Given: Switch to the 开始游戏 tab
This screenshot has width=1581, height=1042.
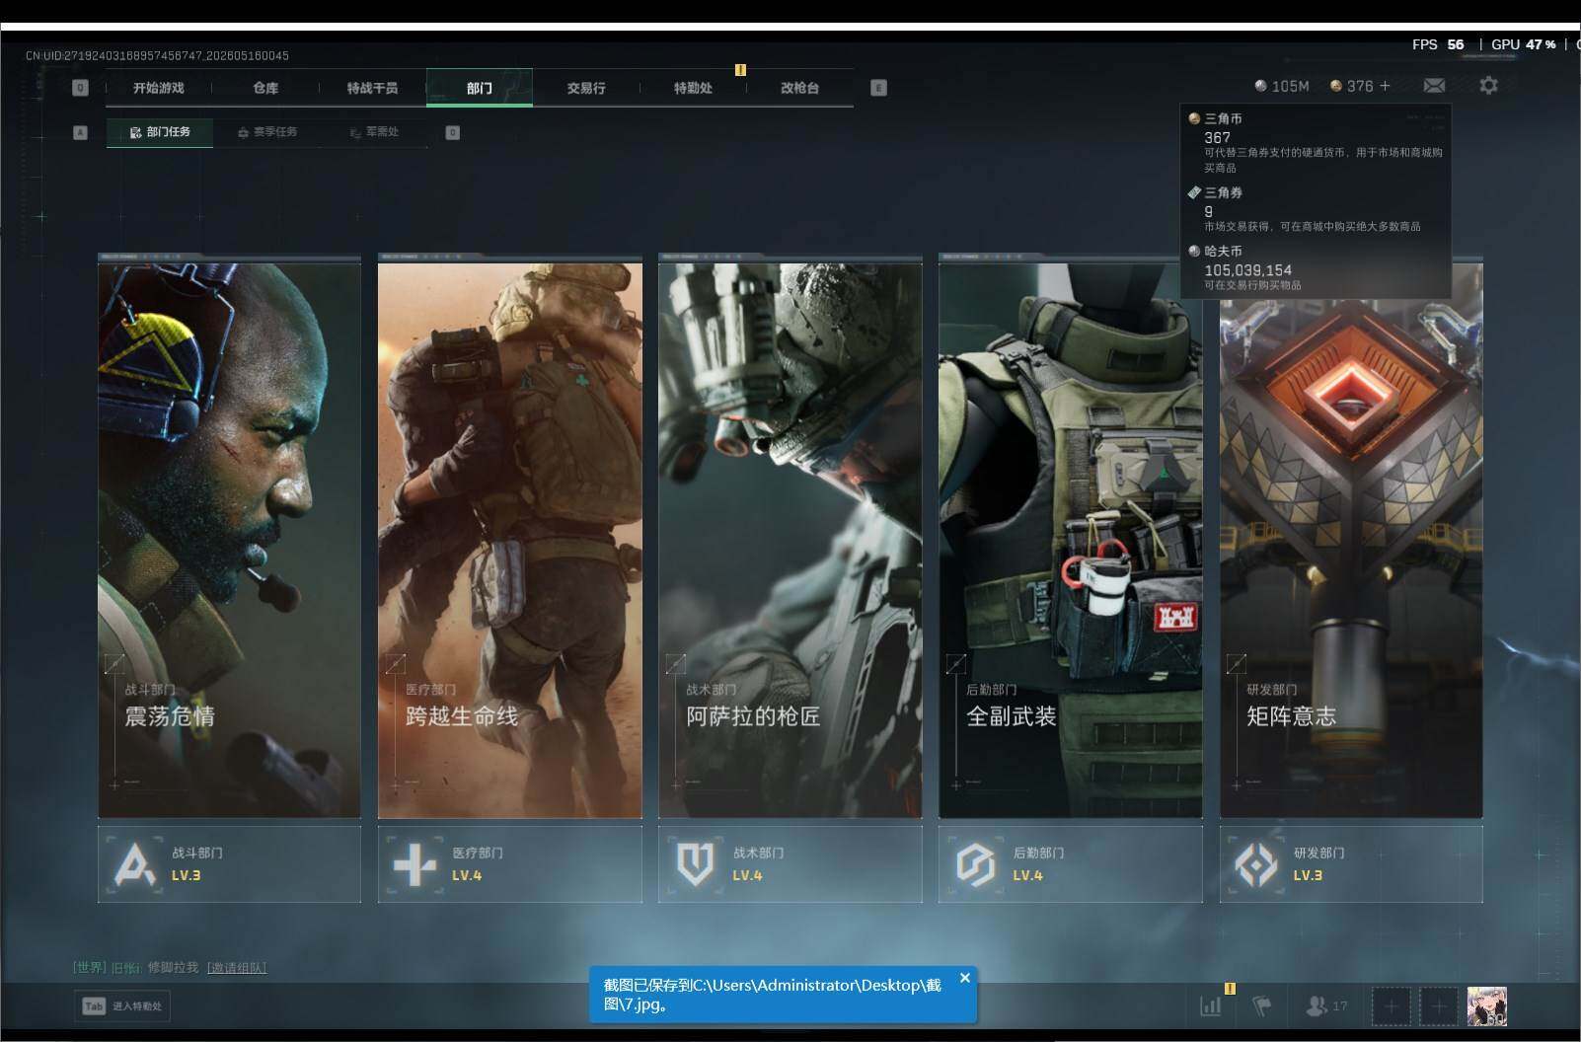Looking at the screenshot, I should (159, 88).
